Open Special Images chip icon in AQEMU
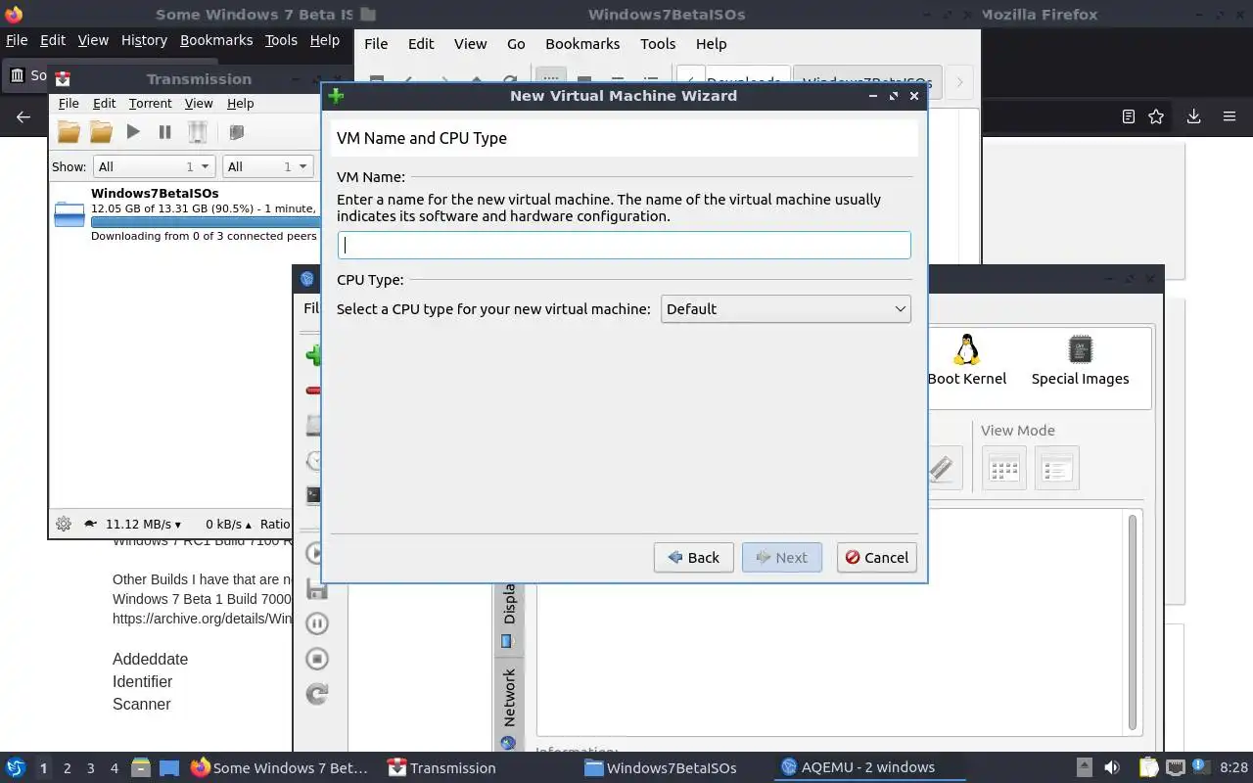This screenshot has height=783, width=1253. point(1080,348)
